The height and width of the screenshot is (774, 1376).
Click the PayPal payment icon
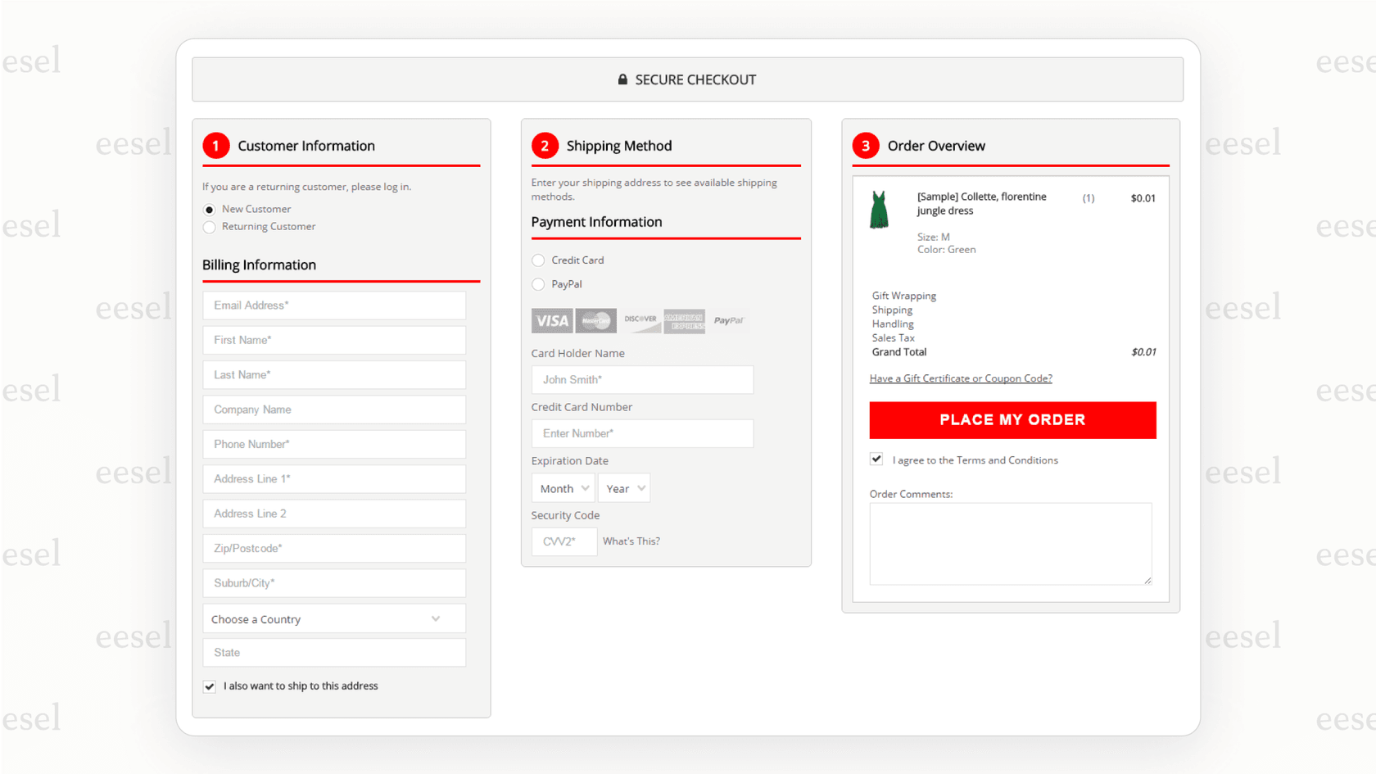pyautogui.click(x=728, y=320)
